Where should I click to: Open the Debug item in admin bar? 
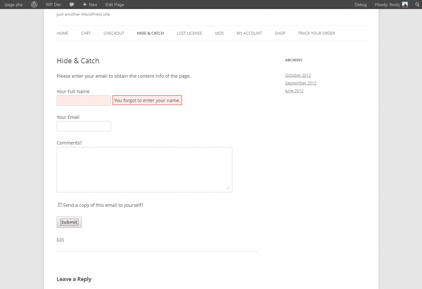click(361, 5)
